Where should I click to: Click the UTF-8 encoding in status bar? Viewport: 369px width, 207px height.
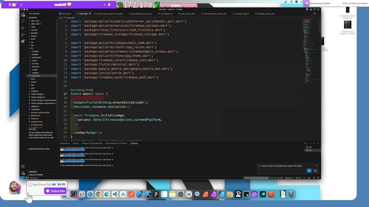pos(298,178)
